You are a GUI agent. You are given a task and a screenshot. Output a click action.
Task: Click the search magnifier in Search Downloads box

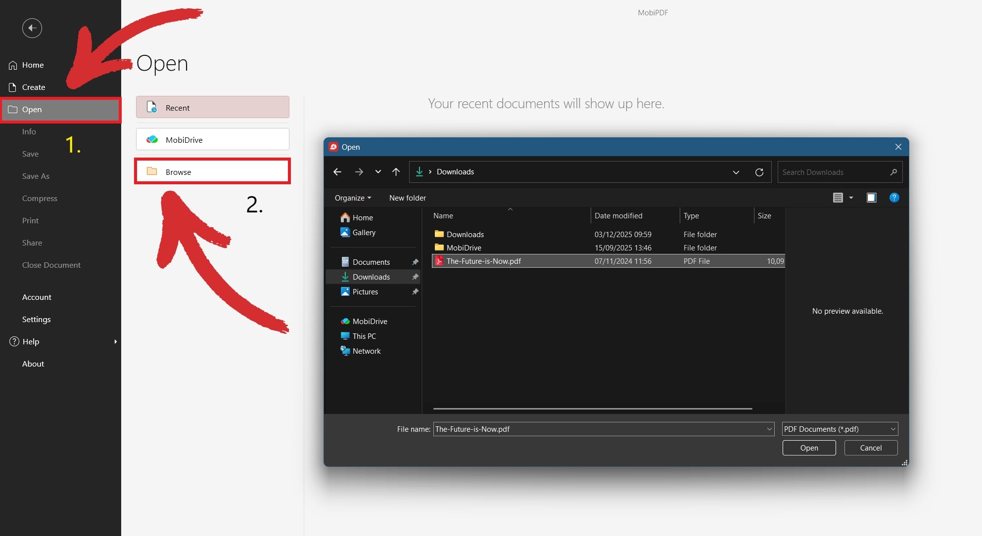tap(893, 172)
